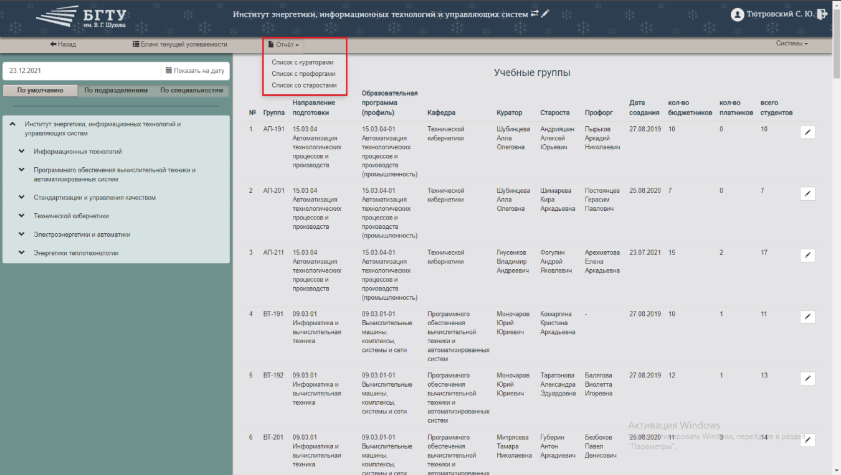Click the user avatar icon in header
Image resolution: width=841 pixels, height=475 pixels.
point(738,14)
